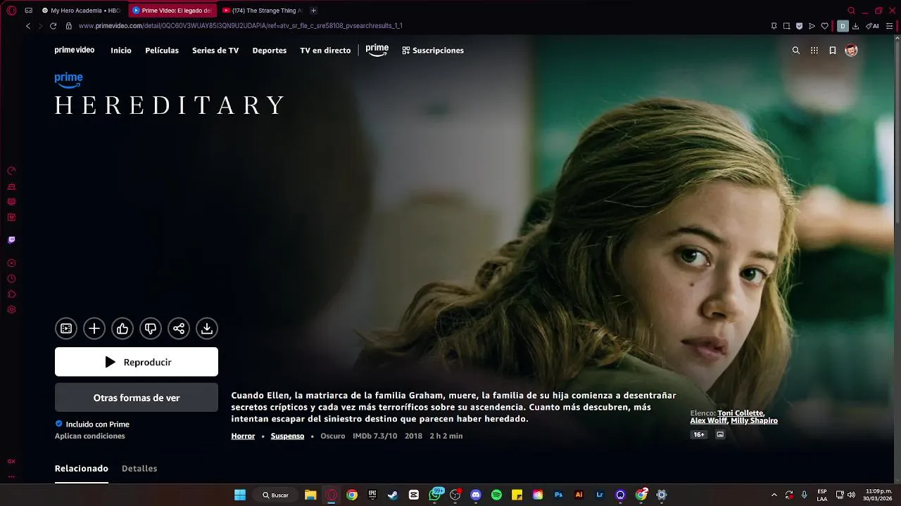
Task: Open the Prime Video apps grid icon
Action: click(814, 51)
